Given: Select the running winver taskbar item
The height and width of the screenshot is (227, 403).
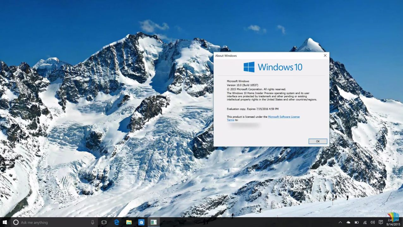Looking at the screenshot, I should [x=154, y=222].
